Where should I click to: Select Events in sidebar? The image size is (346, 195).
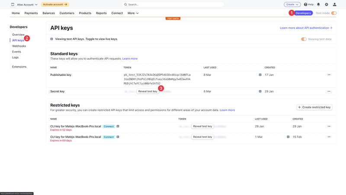tap(16, 52)
